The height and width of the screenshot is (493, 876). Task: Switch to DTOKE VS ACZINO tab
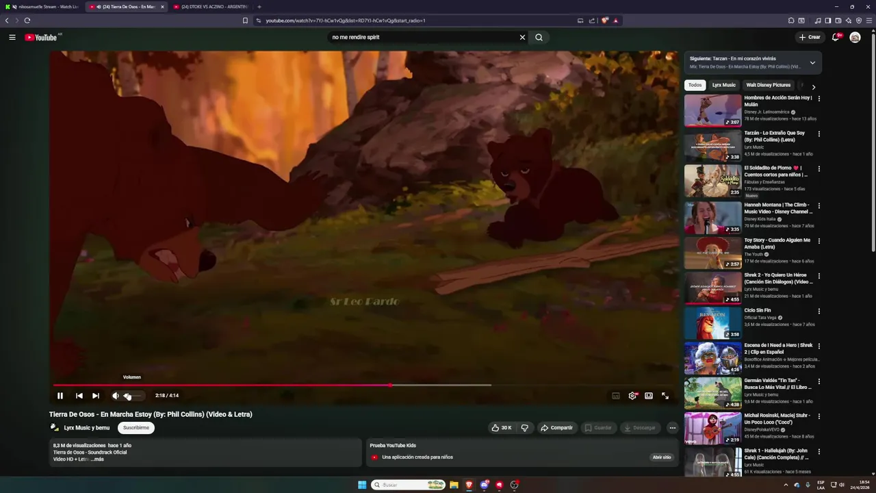212,7
